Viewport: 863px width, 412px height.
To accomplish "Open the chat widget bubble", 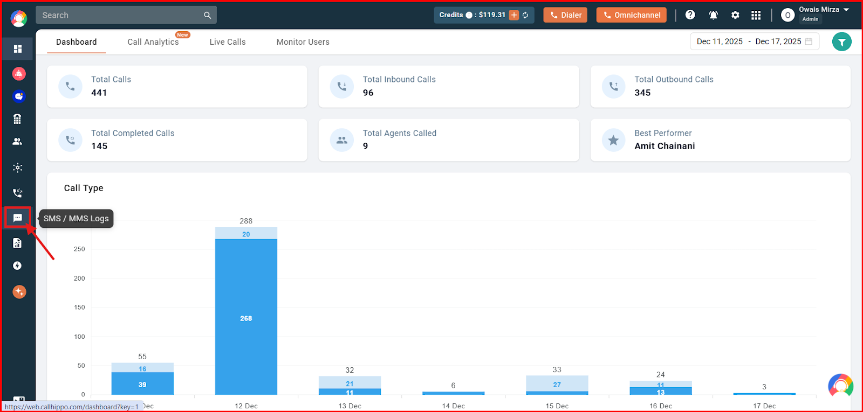I will [840, 386].
